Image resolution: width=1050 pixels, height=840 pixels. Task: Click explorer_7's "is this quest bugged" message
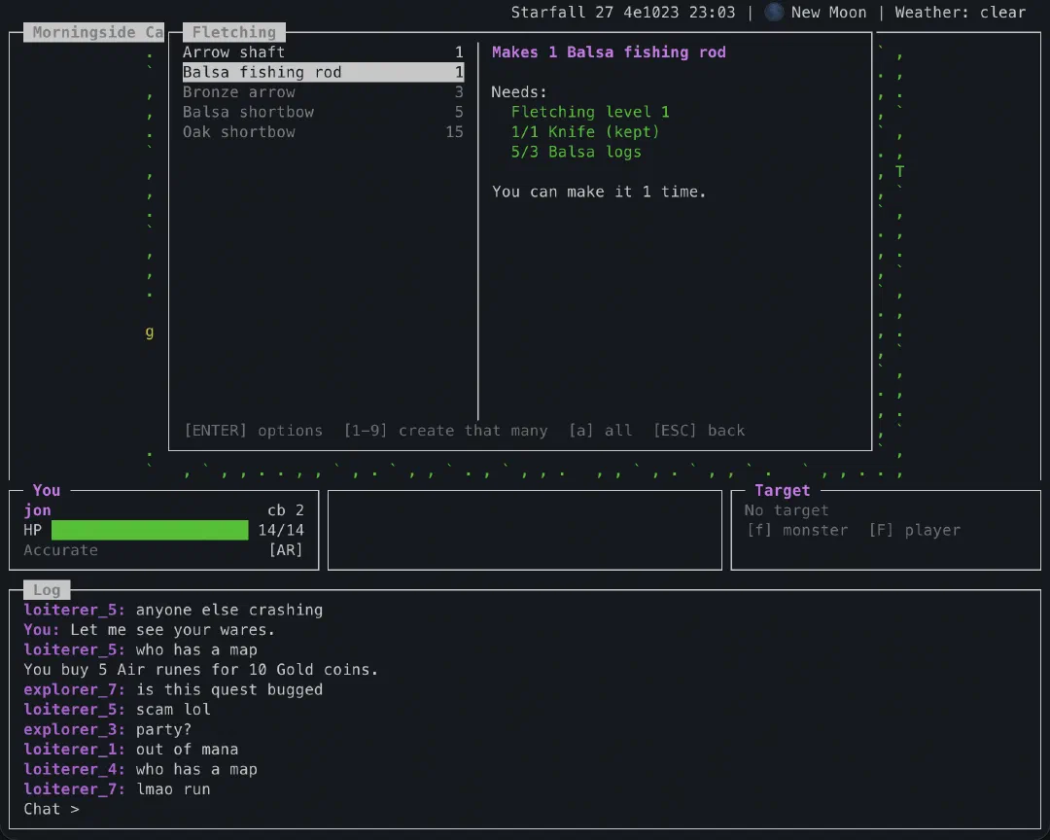(229, 690)
